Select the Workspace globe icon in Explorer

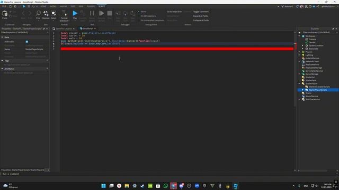(303, 36)
